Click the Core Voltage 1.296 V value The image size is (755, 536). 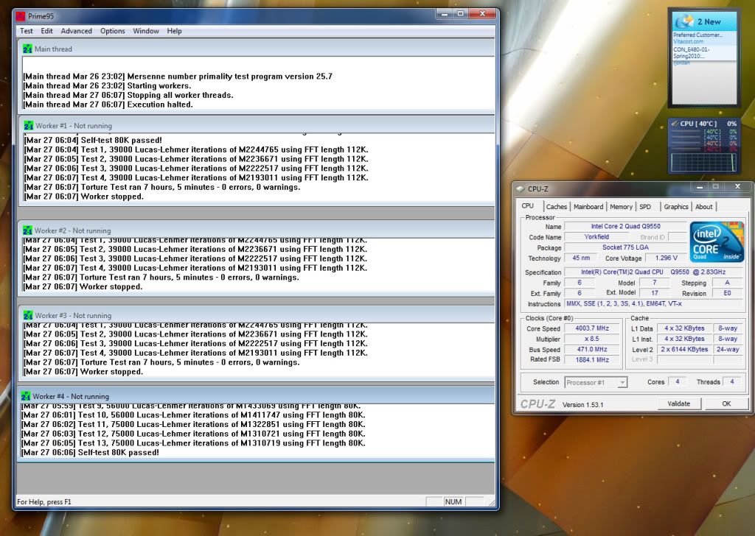point(666,258)
